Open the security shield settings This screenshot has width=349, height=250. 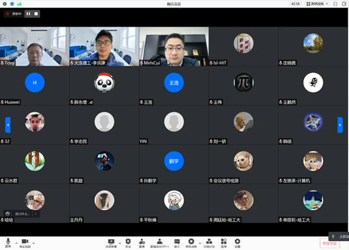(x=128, y=243)
